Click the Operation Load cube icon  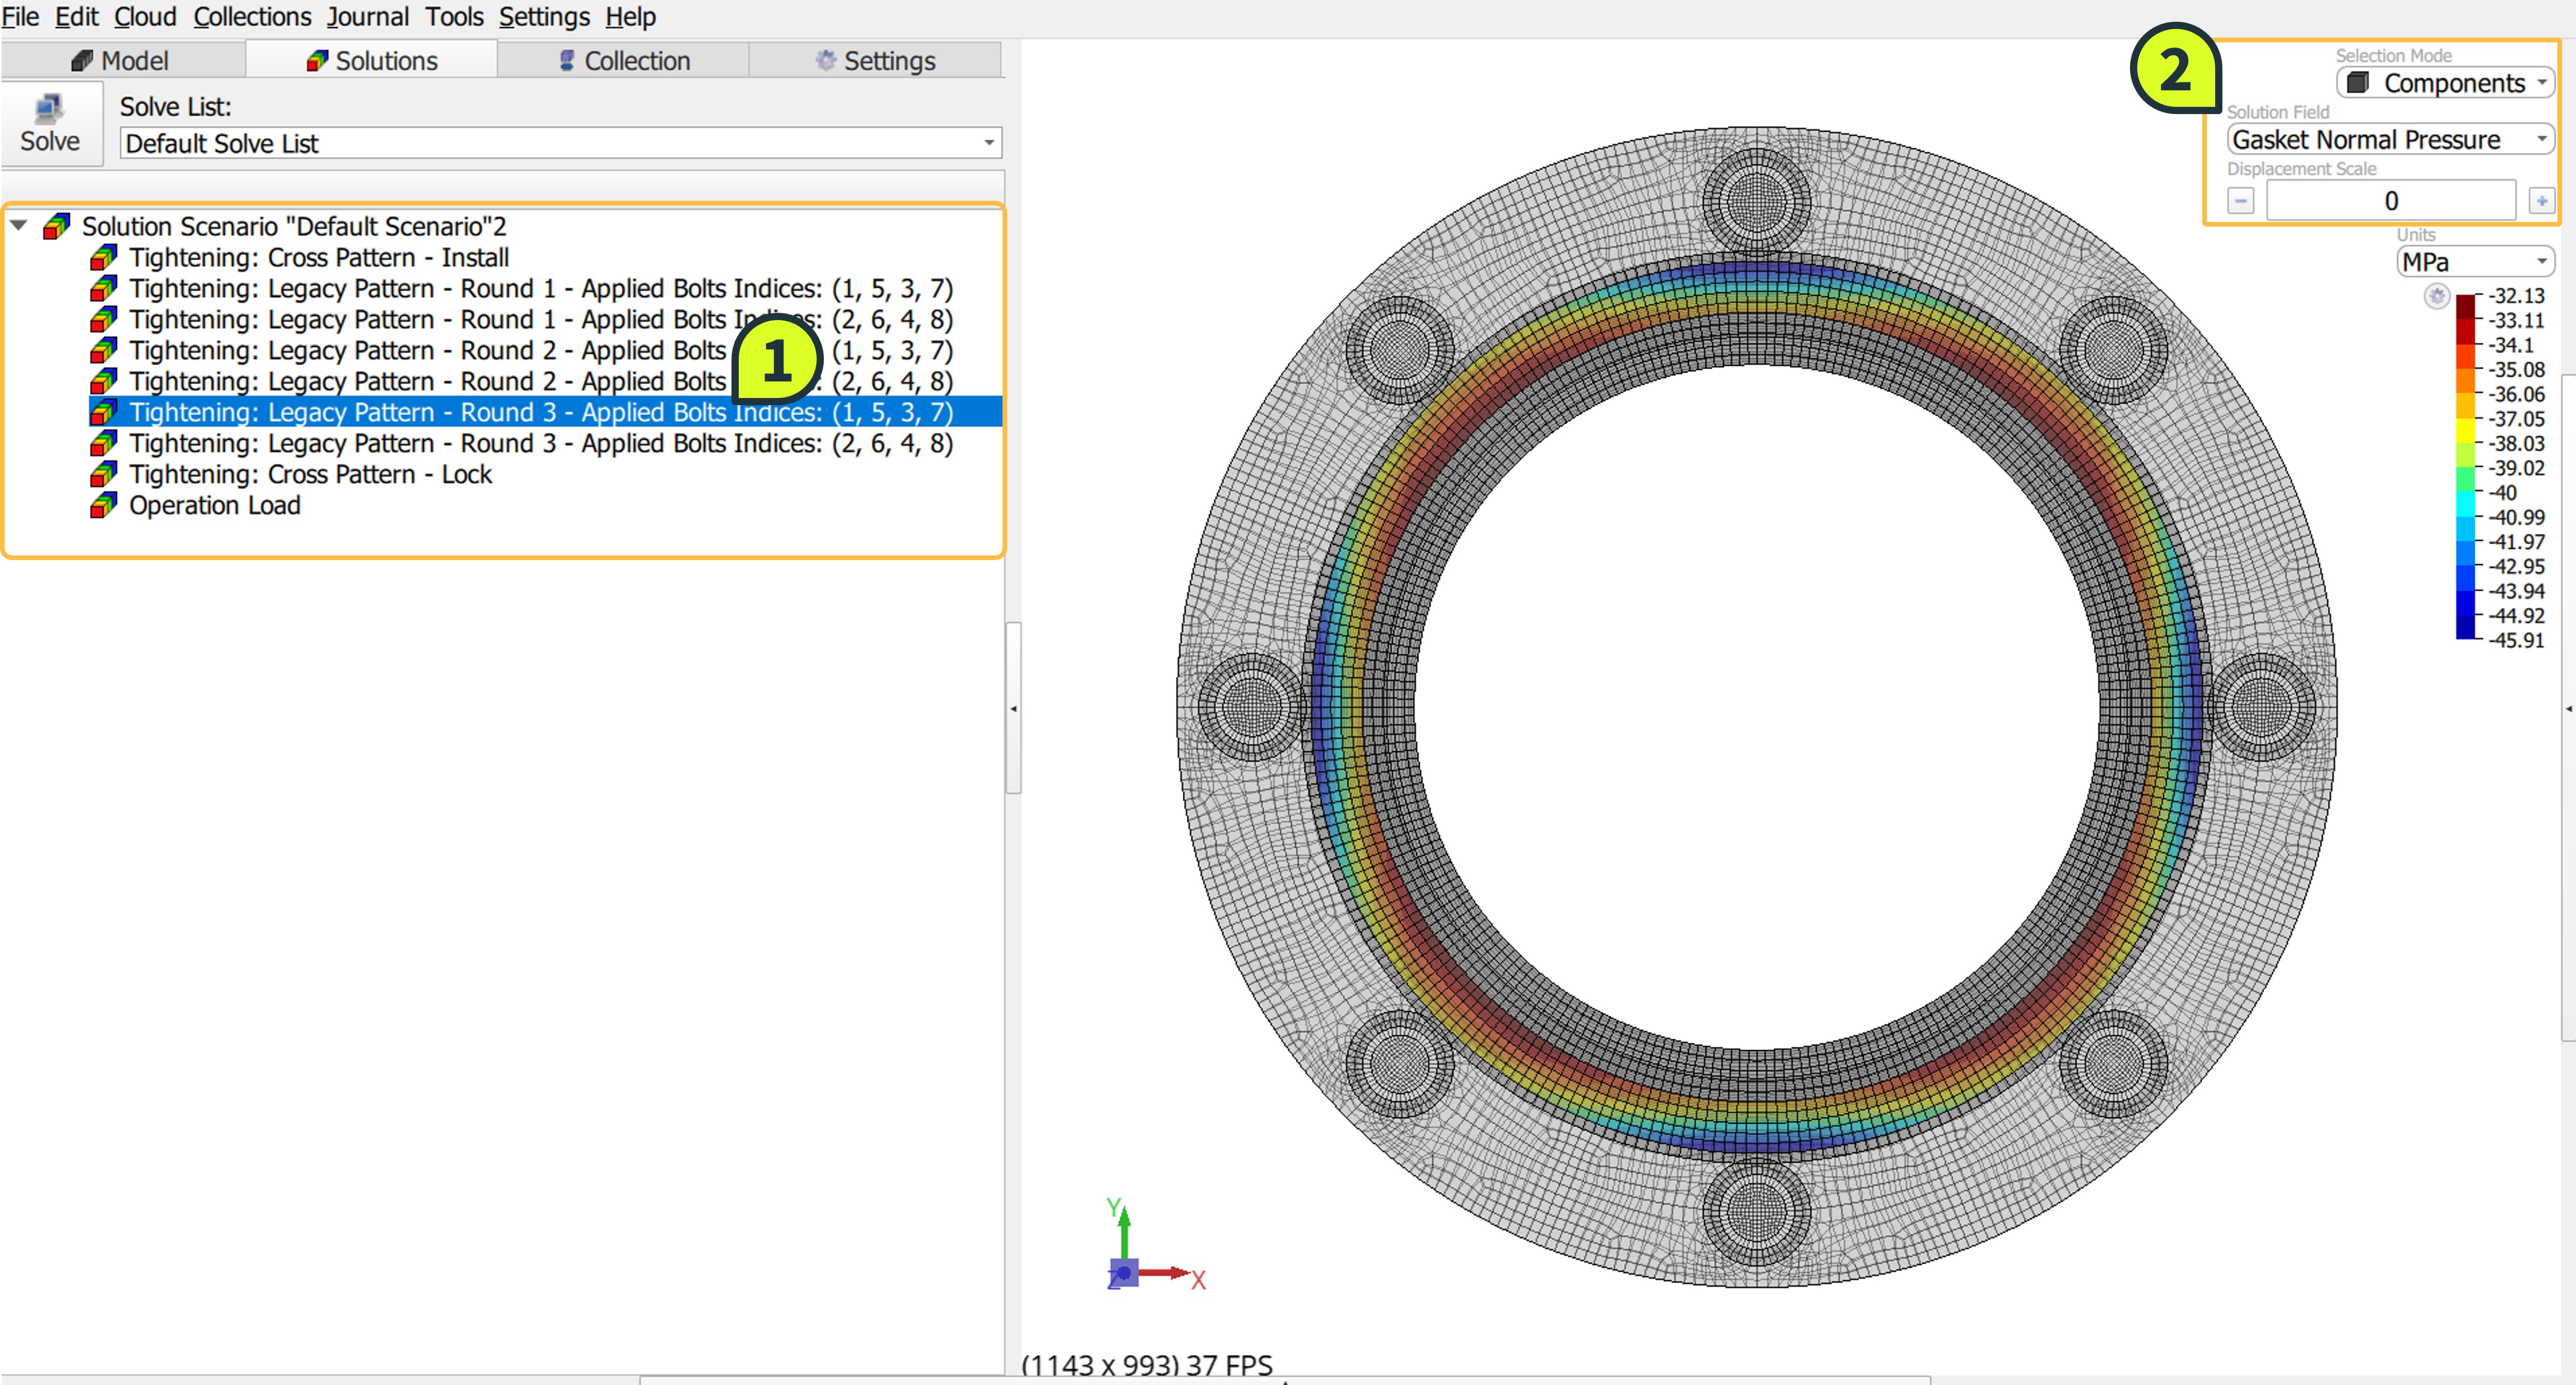pos(103,506)
